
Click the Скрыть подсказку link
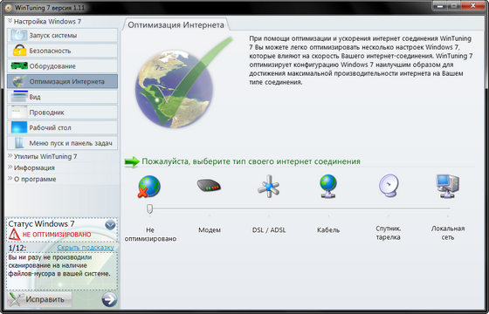click(86, 248)
